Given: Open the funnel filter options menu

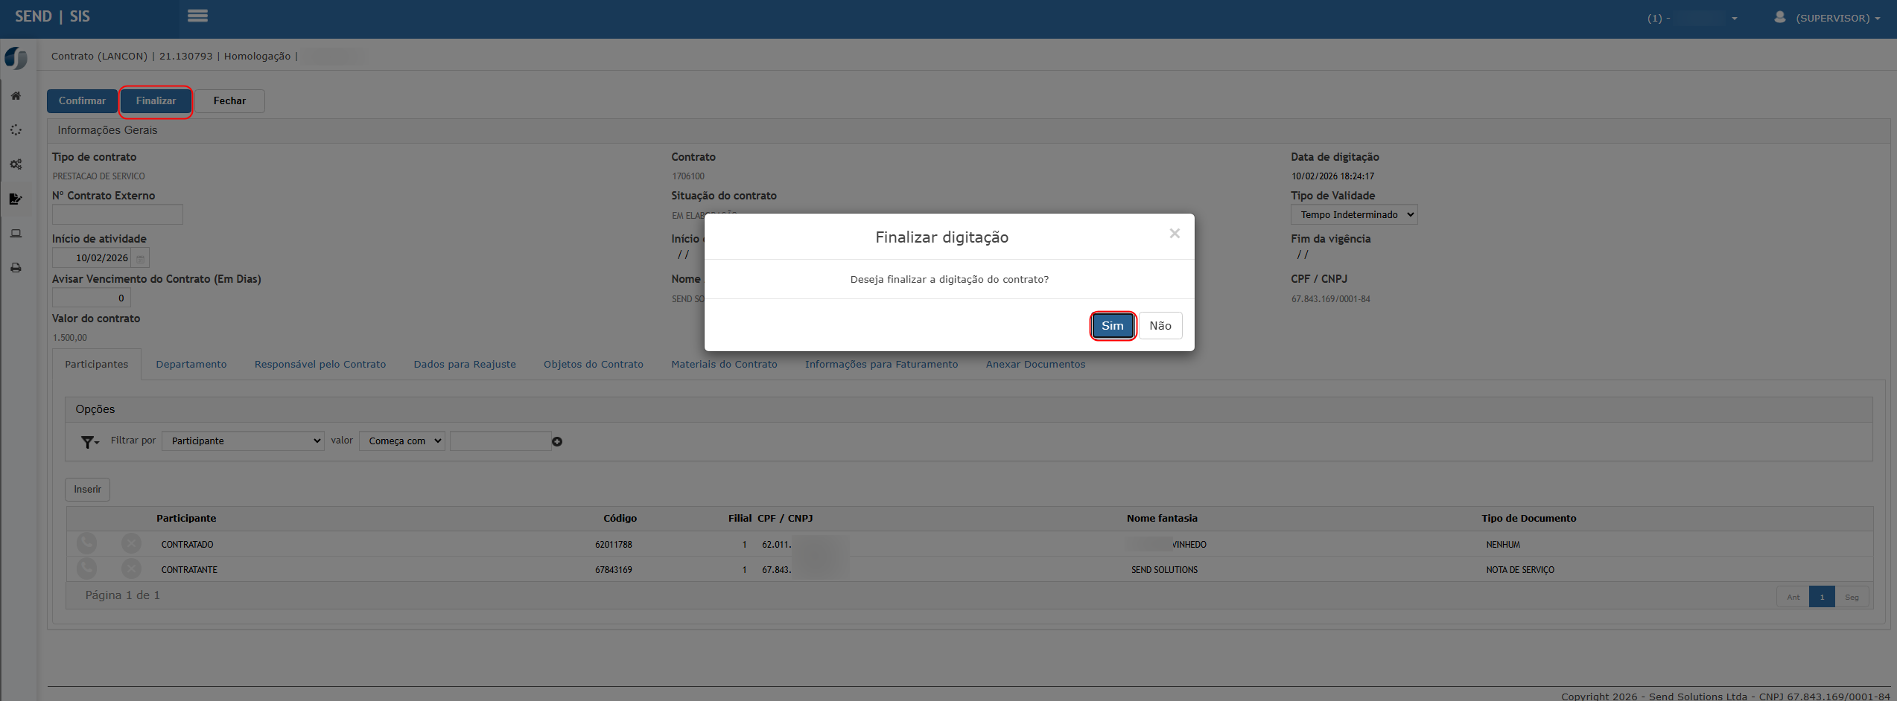Looking at the screenshot, I should click(x=89, y=442).
